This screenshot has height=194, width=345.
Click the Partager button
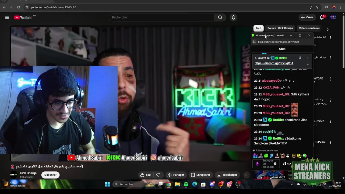(176, 175)
